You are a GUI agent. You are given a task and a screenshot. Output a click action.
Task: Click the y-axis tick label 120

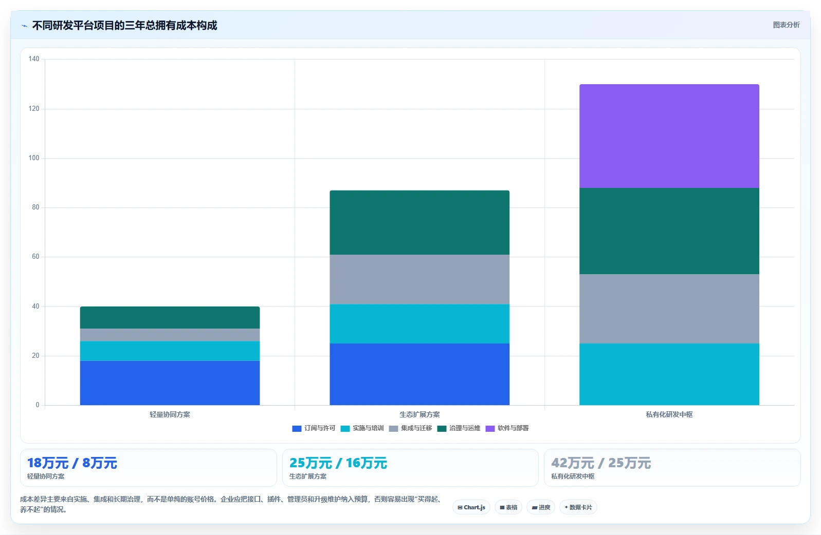click(x=34, y=108)
